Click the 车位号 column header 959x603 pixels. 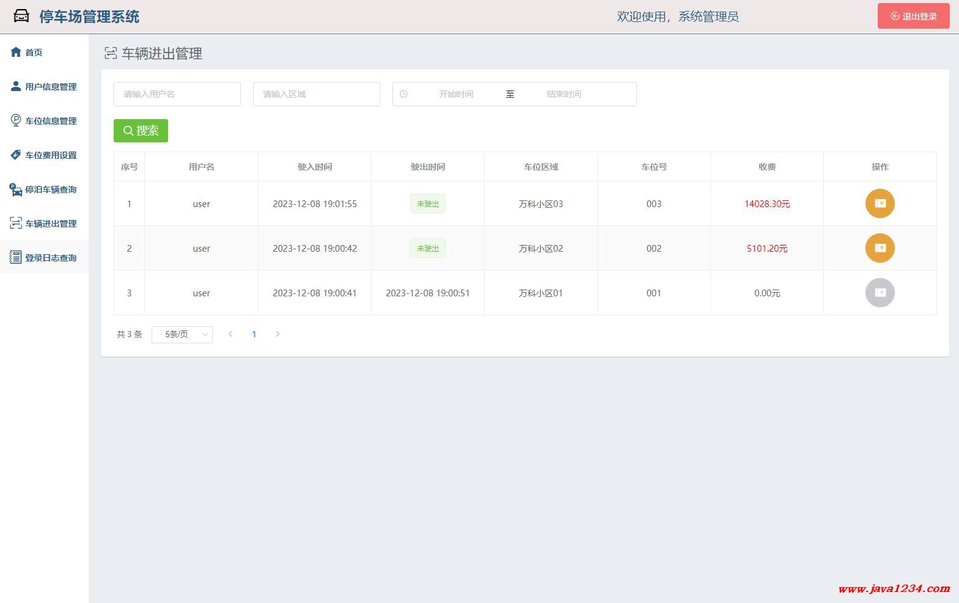coord(654,167)
